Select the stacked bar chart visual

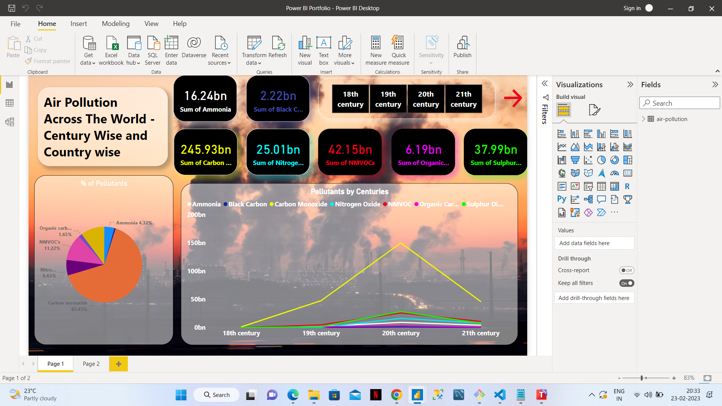point(562,133)
